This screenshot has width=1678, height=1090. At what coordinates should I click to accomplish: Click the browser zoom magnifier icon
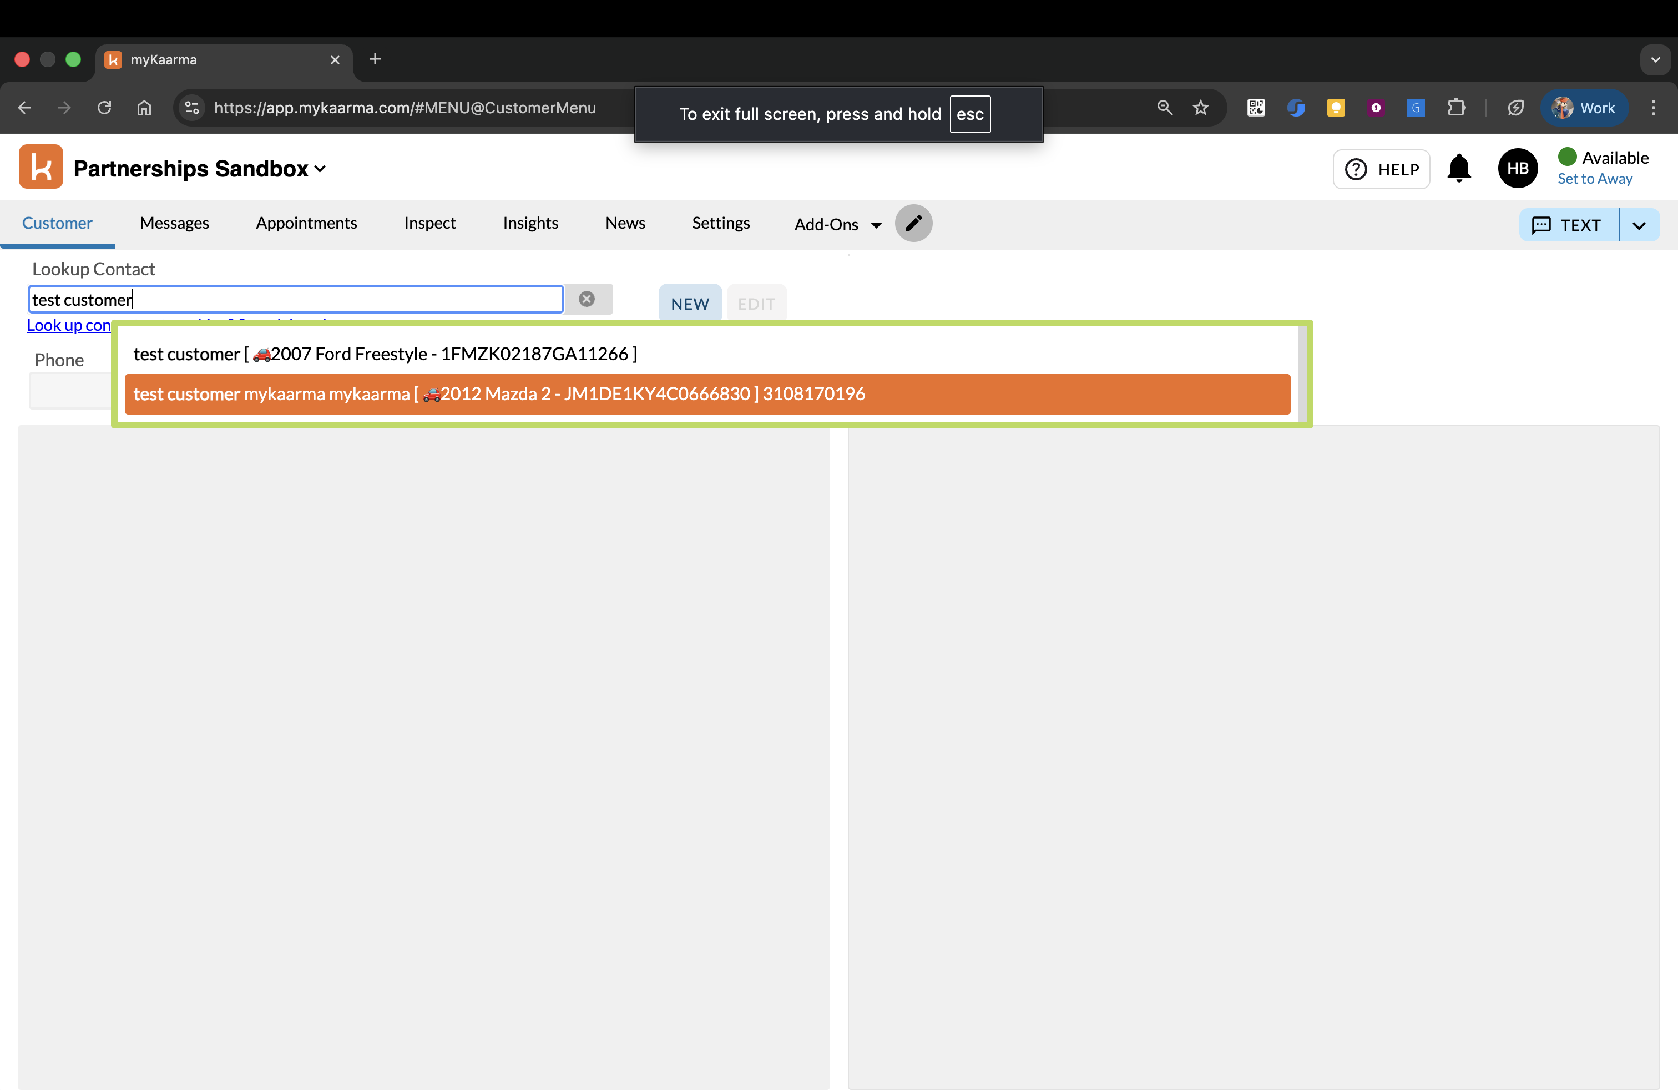coord(1164,108)
